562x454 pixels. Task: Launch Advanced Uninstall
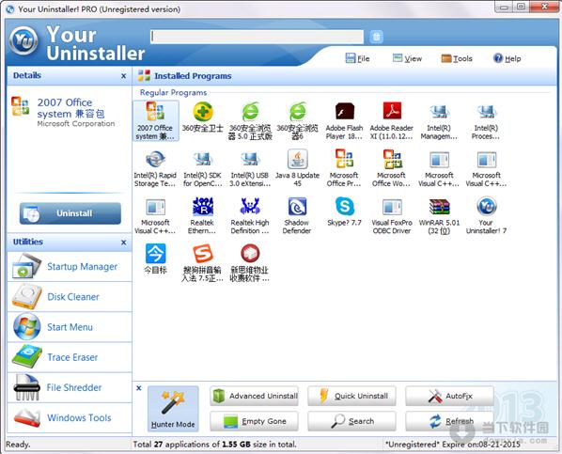(254, 396)
